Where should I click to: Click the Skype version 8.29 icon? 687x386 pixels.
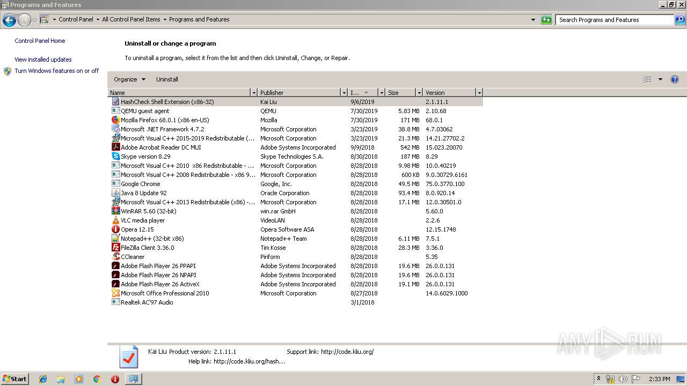pyautogui.click(x=115, y=156)
